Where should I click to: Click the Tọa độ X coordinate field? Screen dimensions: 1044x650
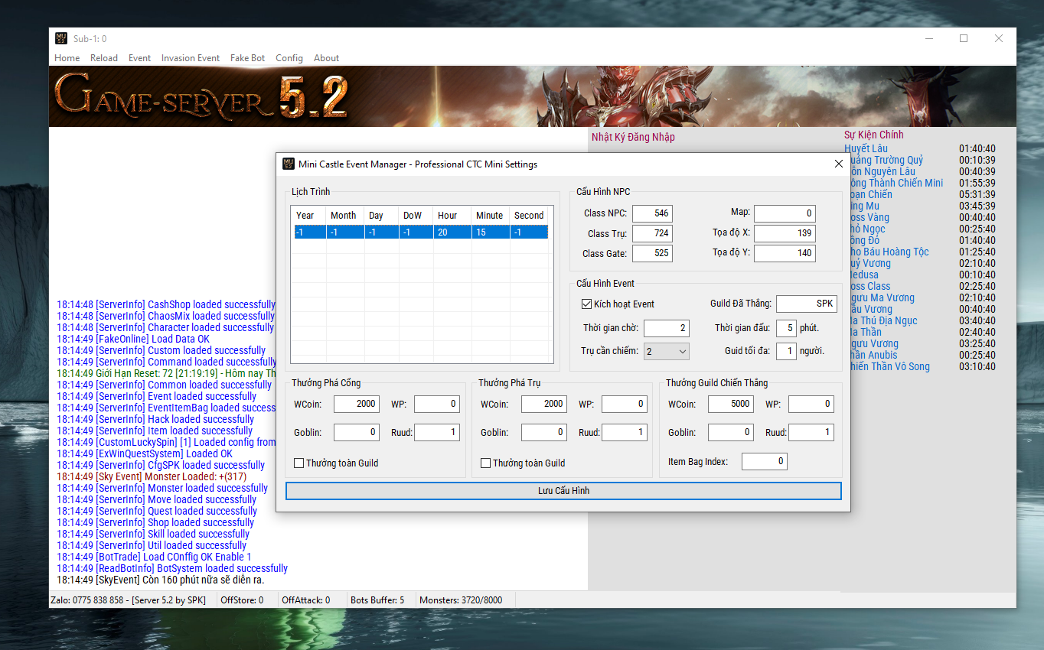click(x=784, y=232)
